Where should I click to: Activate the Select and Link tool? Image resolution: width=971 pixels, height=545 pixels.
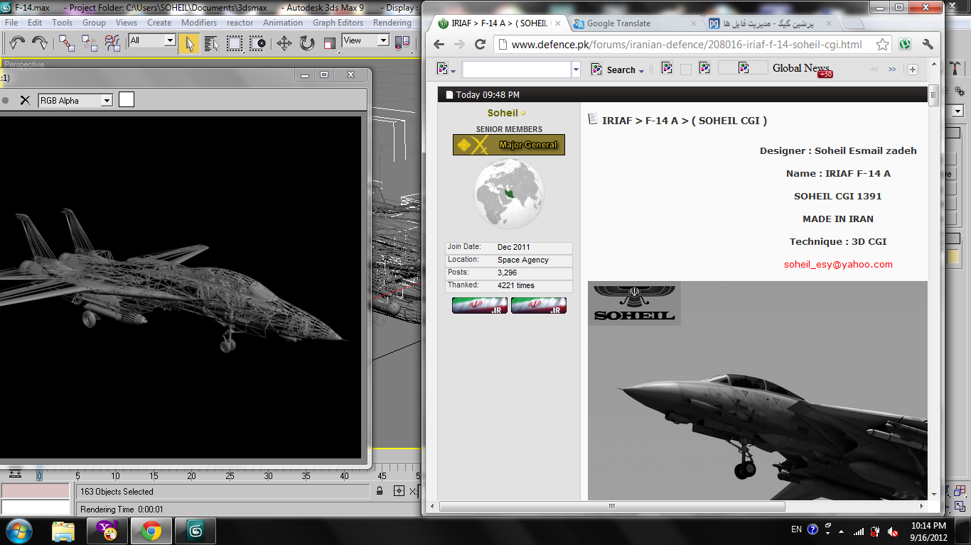[67, 43]
